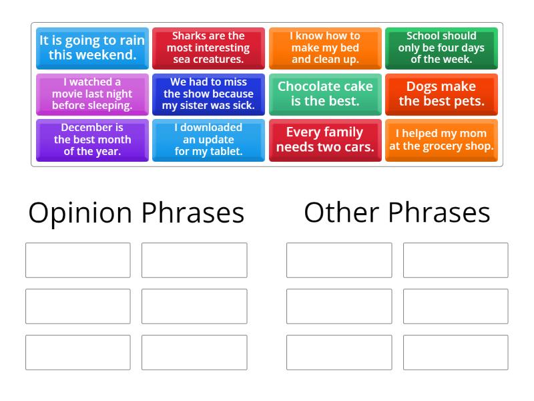Image resolution: width=534 pixels, height=401 pixels.
Task: Select the card about rain this weekend
Action: pos(91,47)
